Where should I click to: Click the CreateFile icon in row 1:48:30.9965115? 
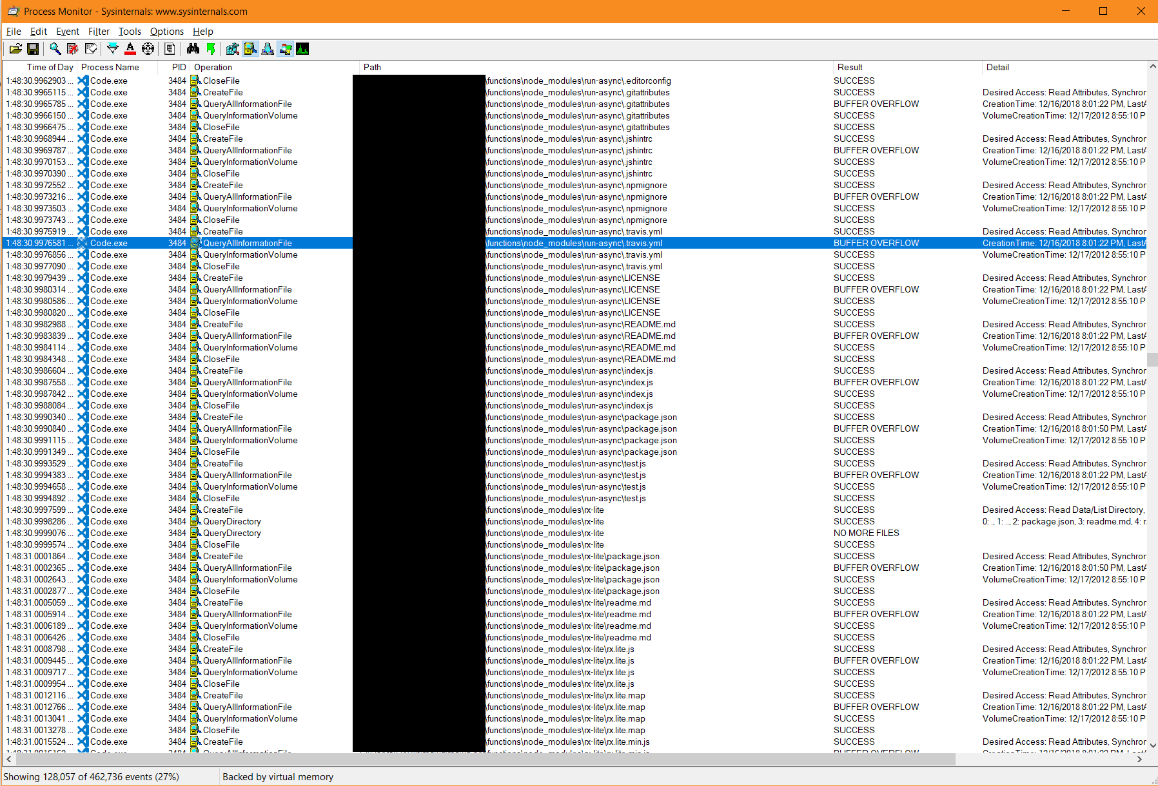pos(195,92)
